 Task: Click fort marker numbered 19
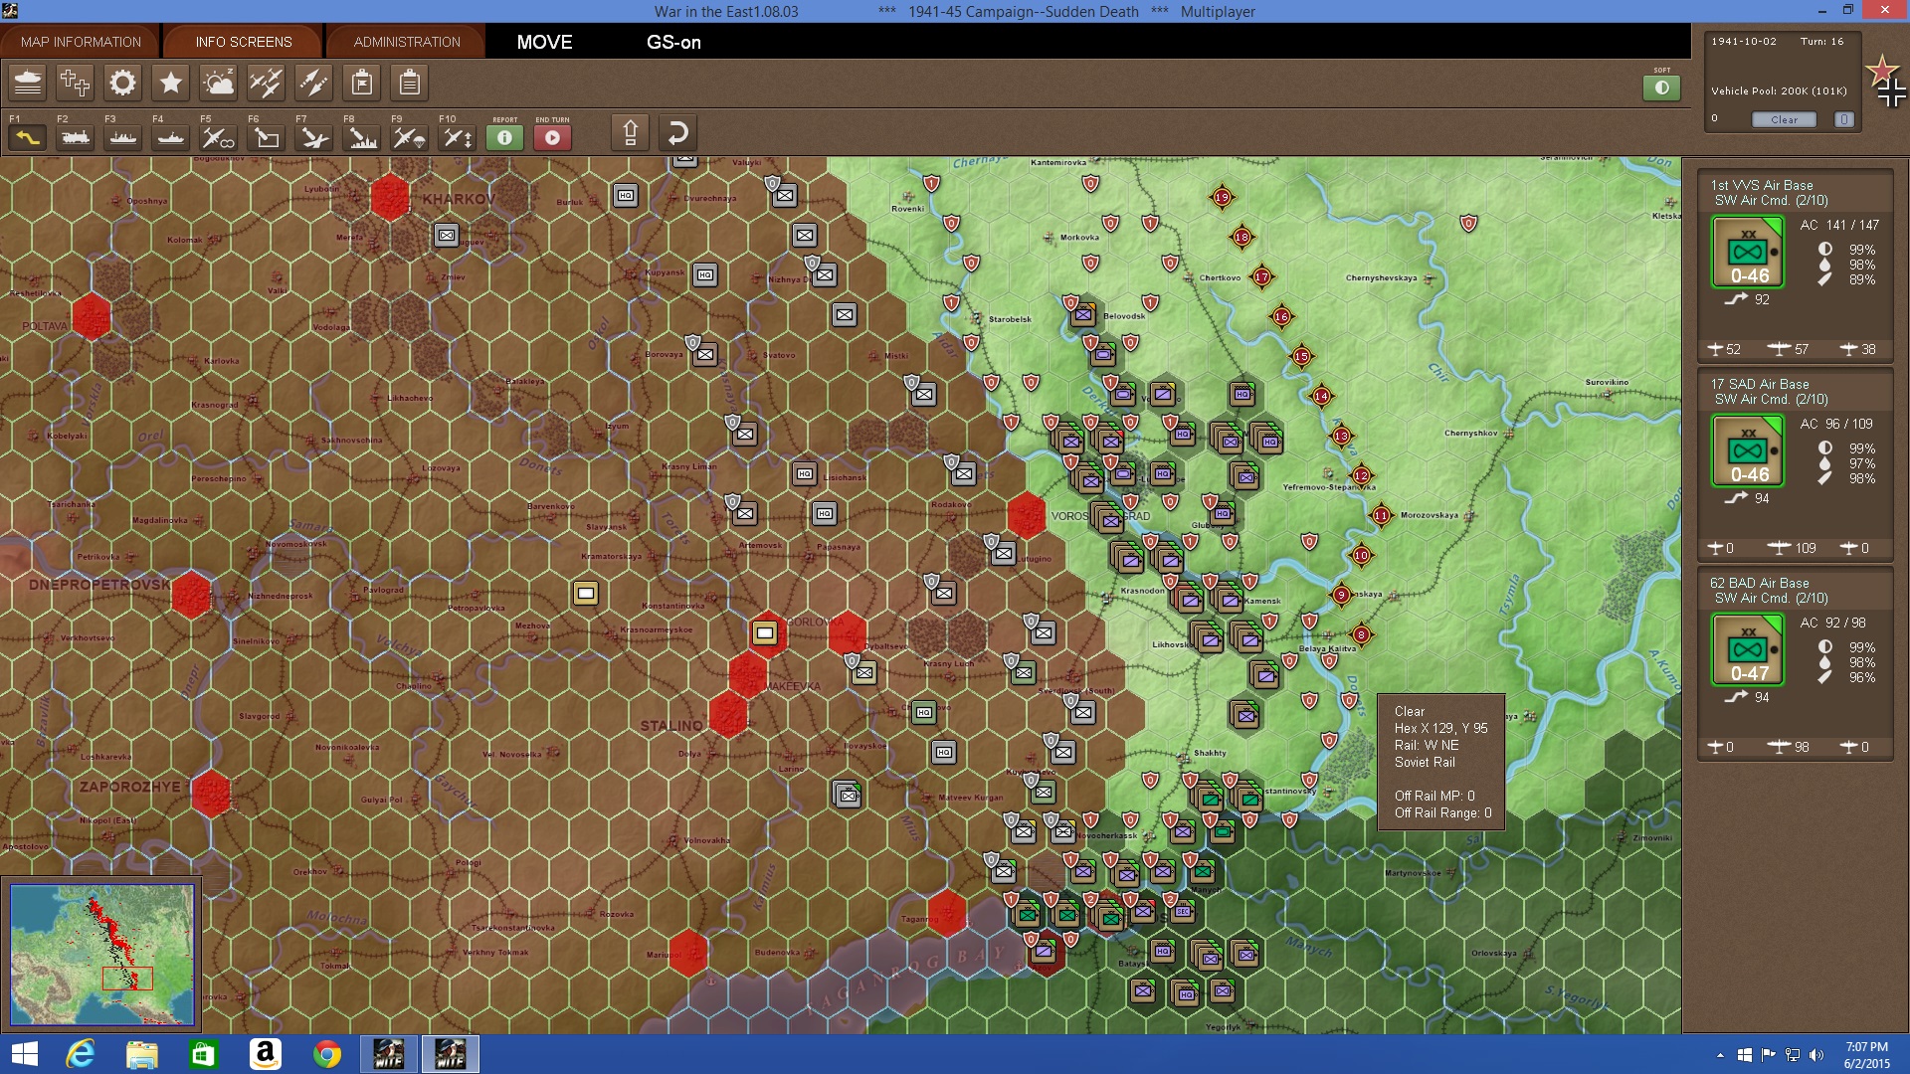coord(1222,197)
